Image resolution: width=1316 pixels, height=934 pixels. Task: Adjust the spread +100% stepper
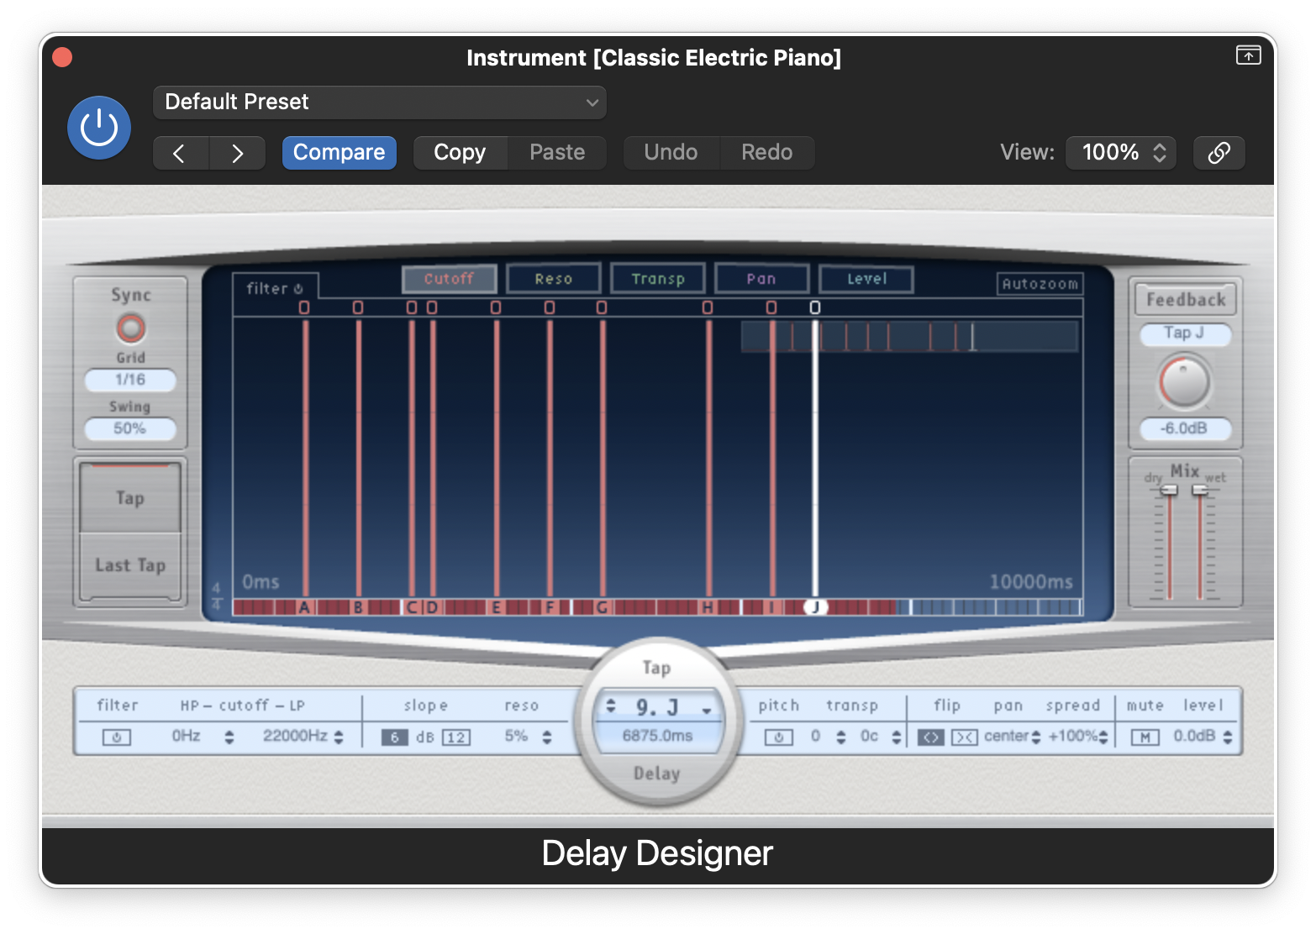click(1103, 737)
